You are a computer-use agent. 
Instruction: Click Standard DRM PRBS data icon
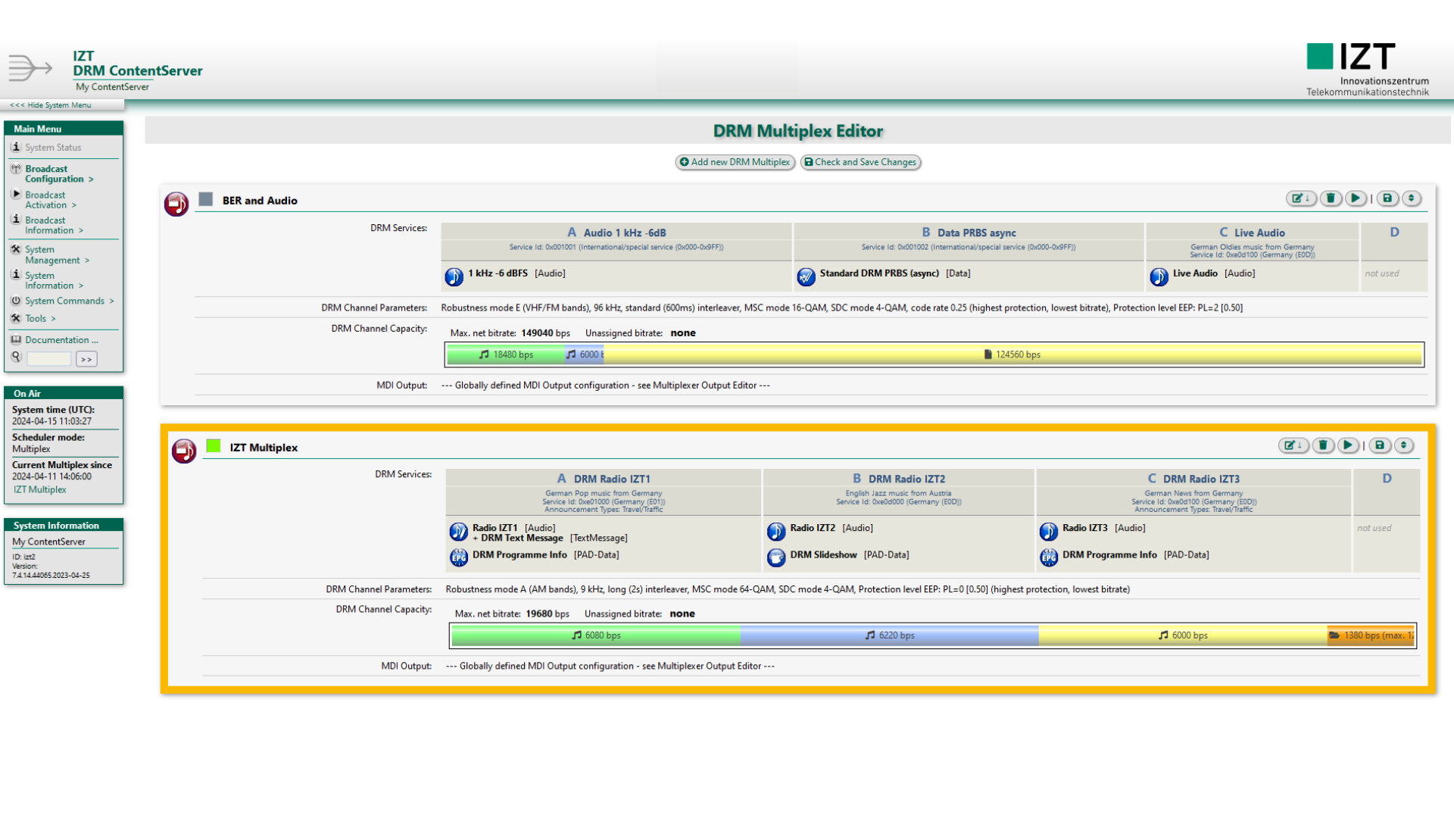(806, 276)
